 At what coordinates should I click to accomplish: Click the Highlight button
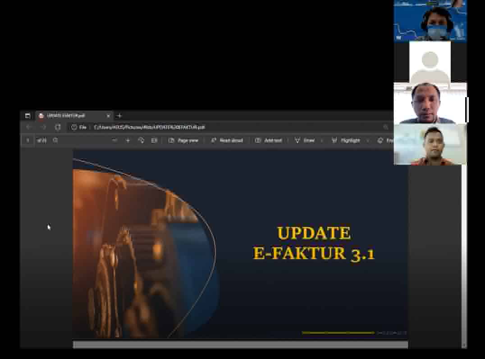[x=346, y=140]
